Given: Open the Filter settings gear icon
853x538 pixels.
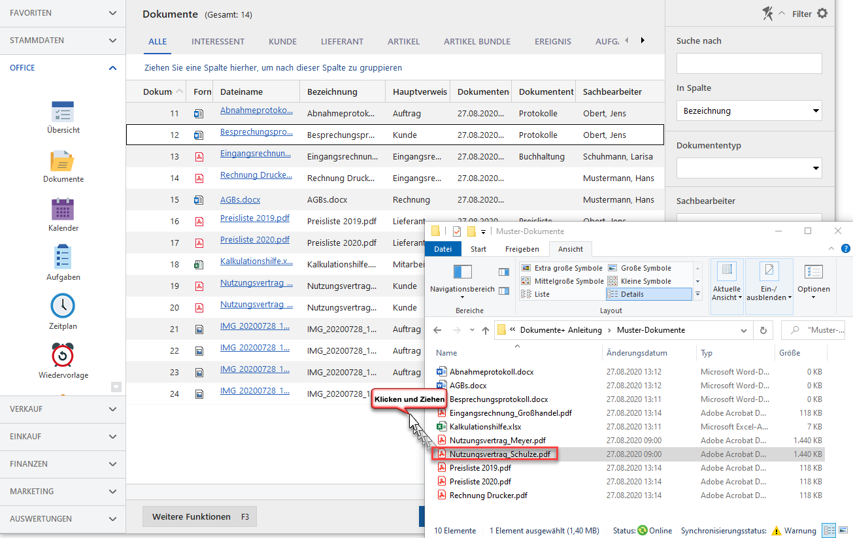Looking at the screenshot, I should click(822, 13).
